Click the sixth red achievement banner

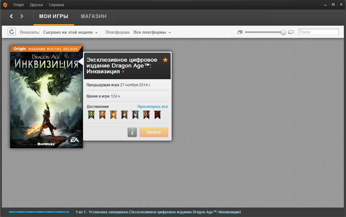coord(146,115)
